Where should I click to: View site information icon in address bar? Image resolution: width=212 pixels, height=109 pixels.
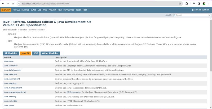point(19,4)
